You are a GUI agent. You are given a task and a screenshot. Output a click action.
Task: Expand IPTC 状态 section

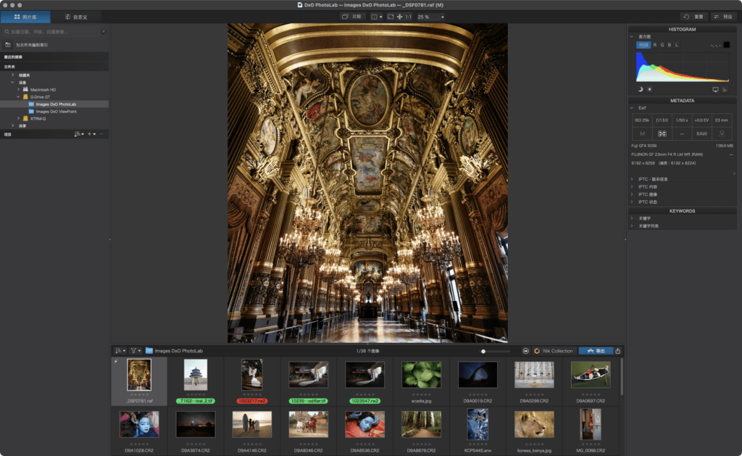tap(632, 202)
